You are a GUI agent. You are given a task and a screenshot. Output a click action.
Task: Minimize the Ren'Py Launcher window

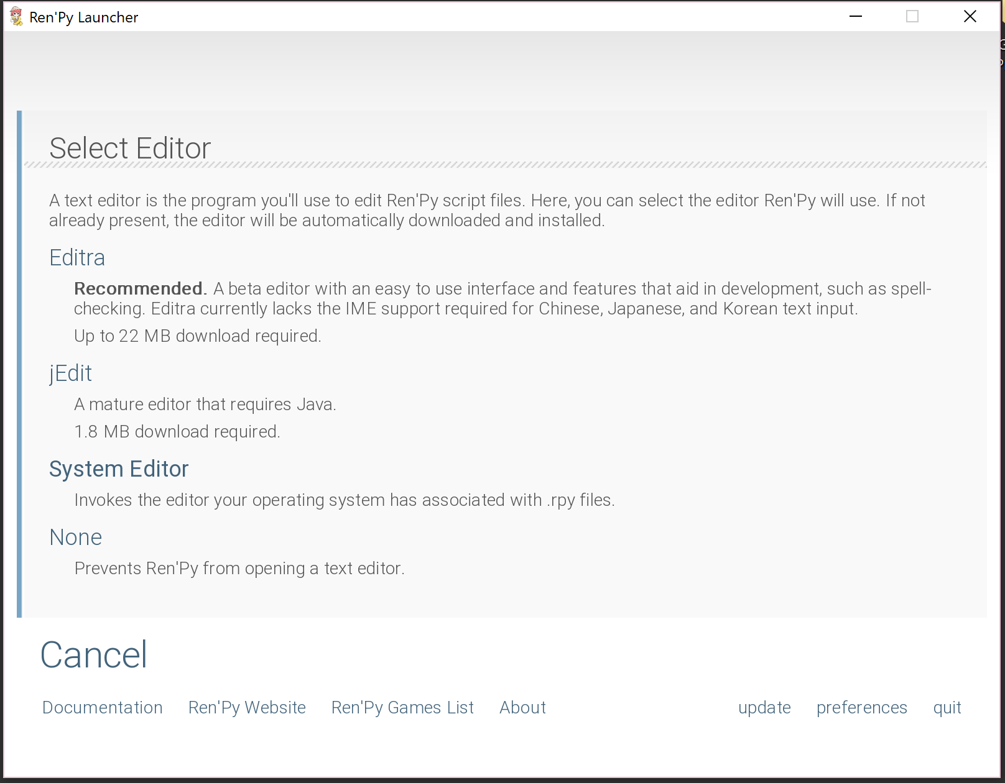(855, 16)
